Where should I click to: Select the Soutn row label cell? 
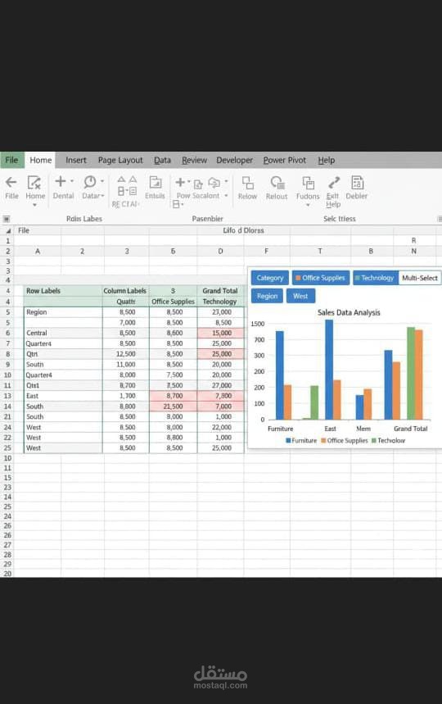point(63,364)
